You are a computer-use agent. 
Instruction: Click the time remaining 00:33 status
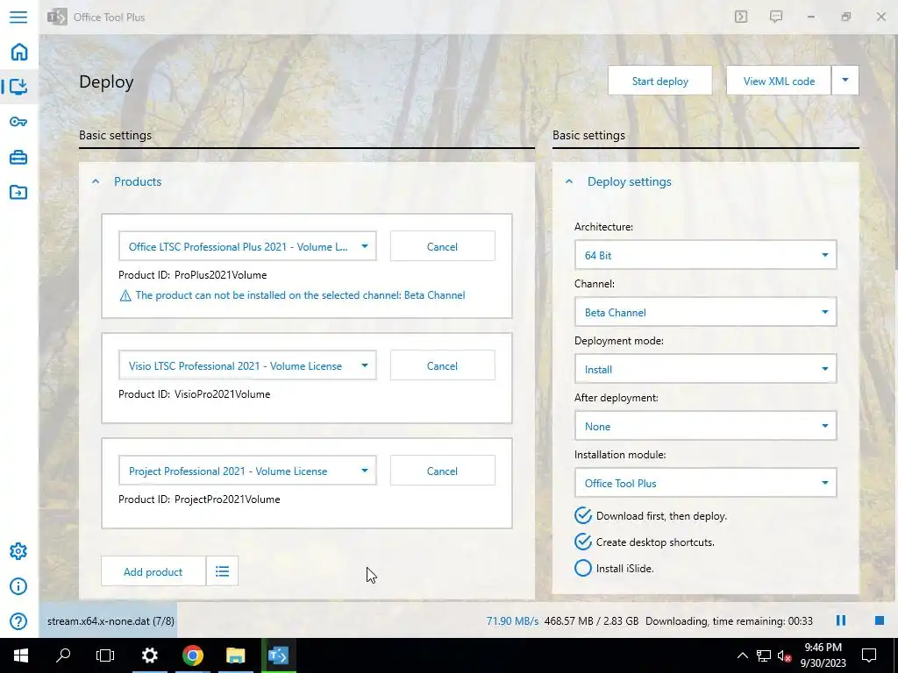(x=729, y=621)
